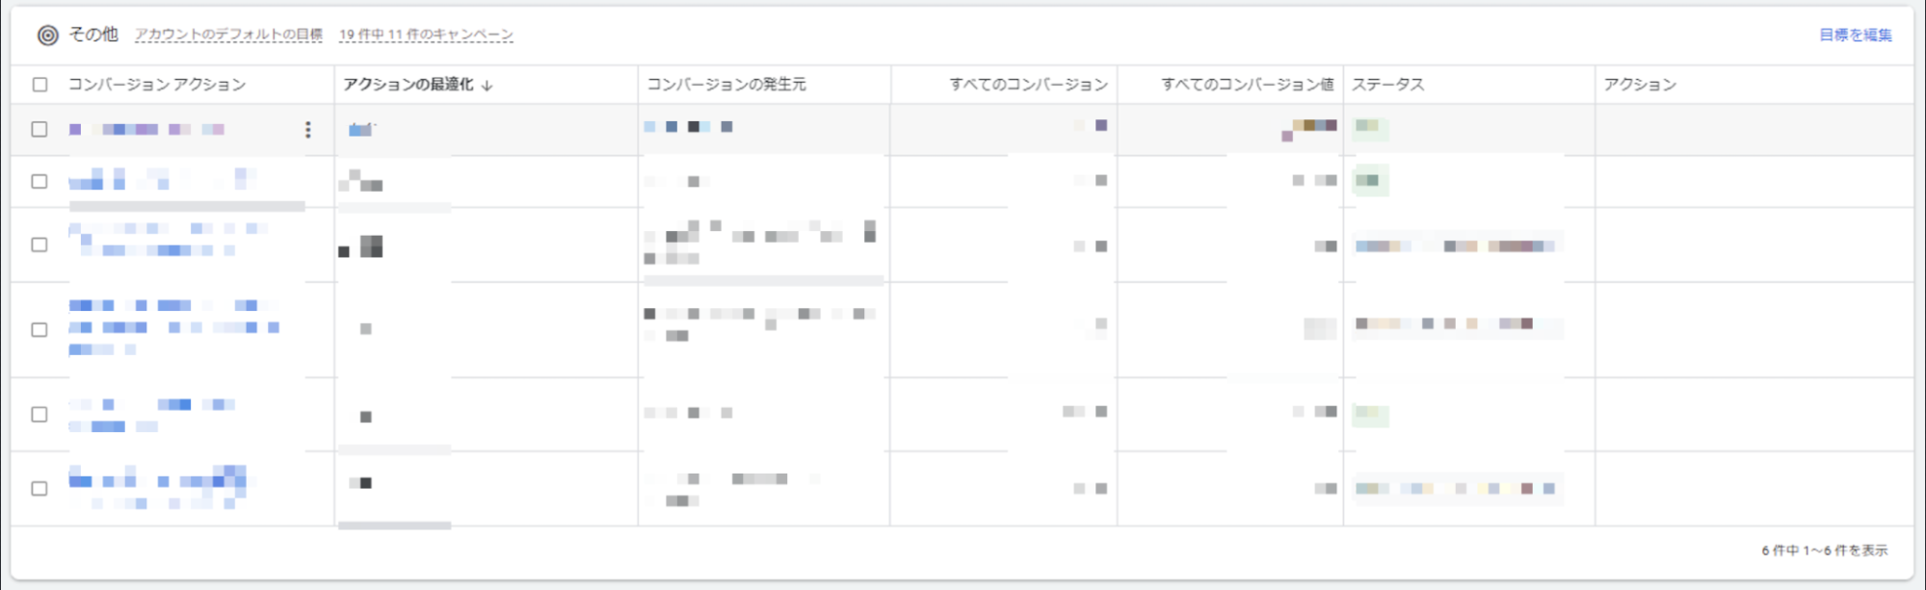Open the first conversion action name
This screenshot has height=590, width=1926.
(145, 129)
